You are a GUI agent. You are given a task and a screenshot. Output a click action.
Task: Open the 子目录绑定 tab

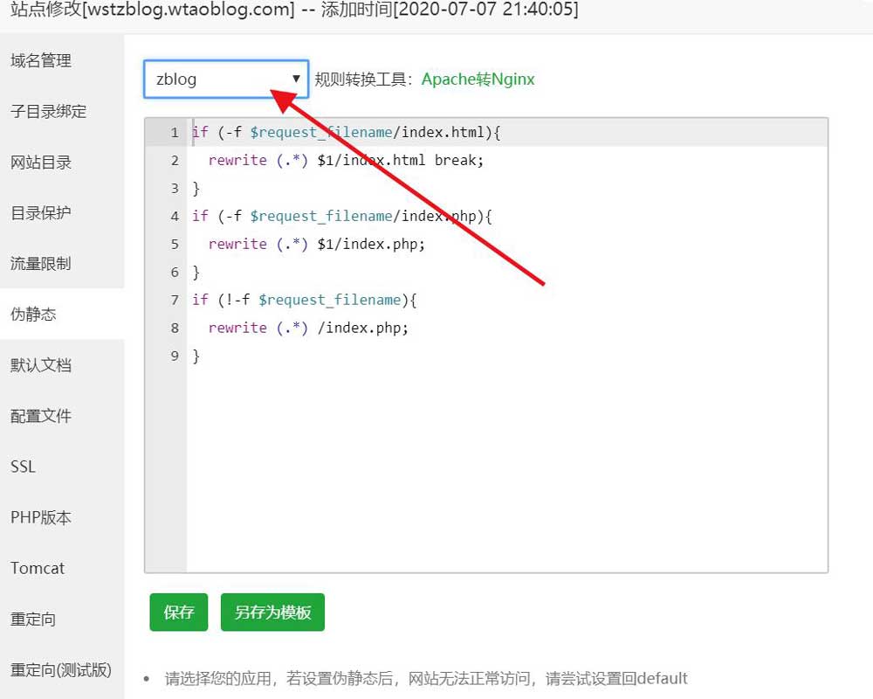pos(49,111)
